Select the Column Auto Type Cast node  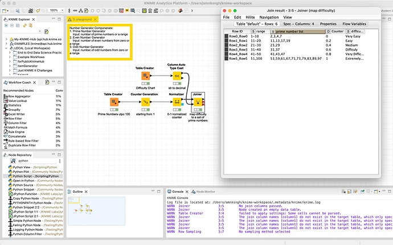point(177,76)
